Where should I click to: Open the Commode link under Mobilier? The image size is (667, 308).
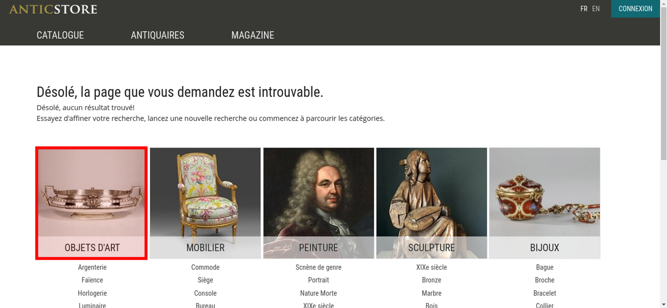pyautogui.click(x=205, y=267)
